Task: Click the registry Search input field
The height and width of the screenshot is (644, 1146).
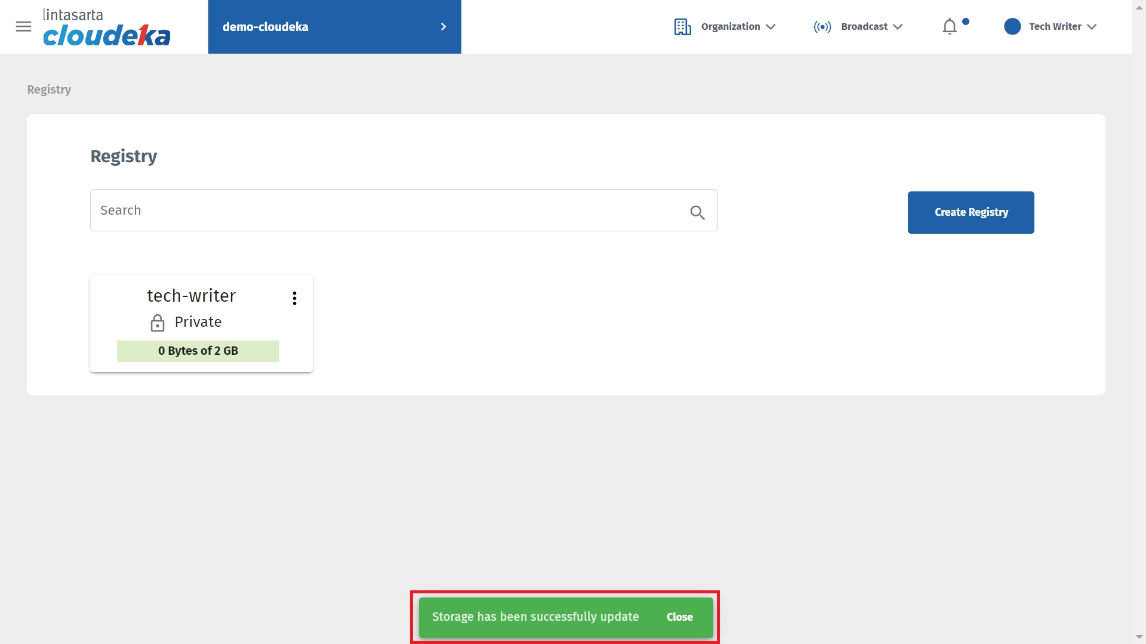Action: coord(388,210)
